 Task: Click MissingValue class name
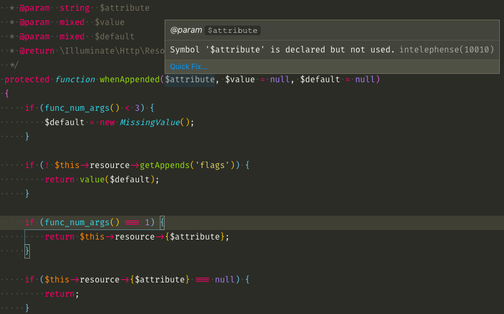click(150, 122)
